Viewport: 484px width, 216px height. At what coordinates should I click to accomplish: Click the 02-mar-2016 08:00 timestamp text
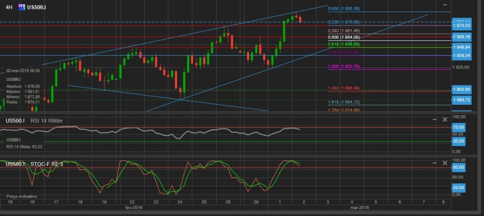(x=23, y=71)
